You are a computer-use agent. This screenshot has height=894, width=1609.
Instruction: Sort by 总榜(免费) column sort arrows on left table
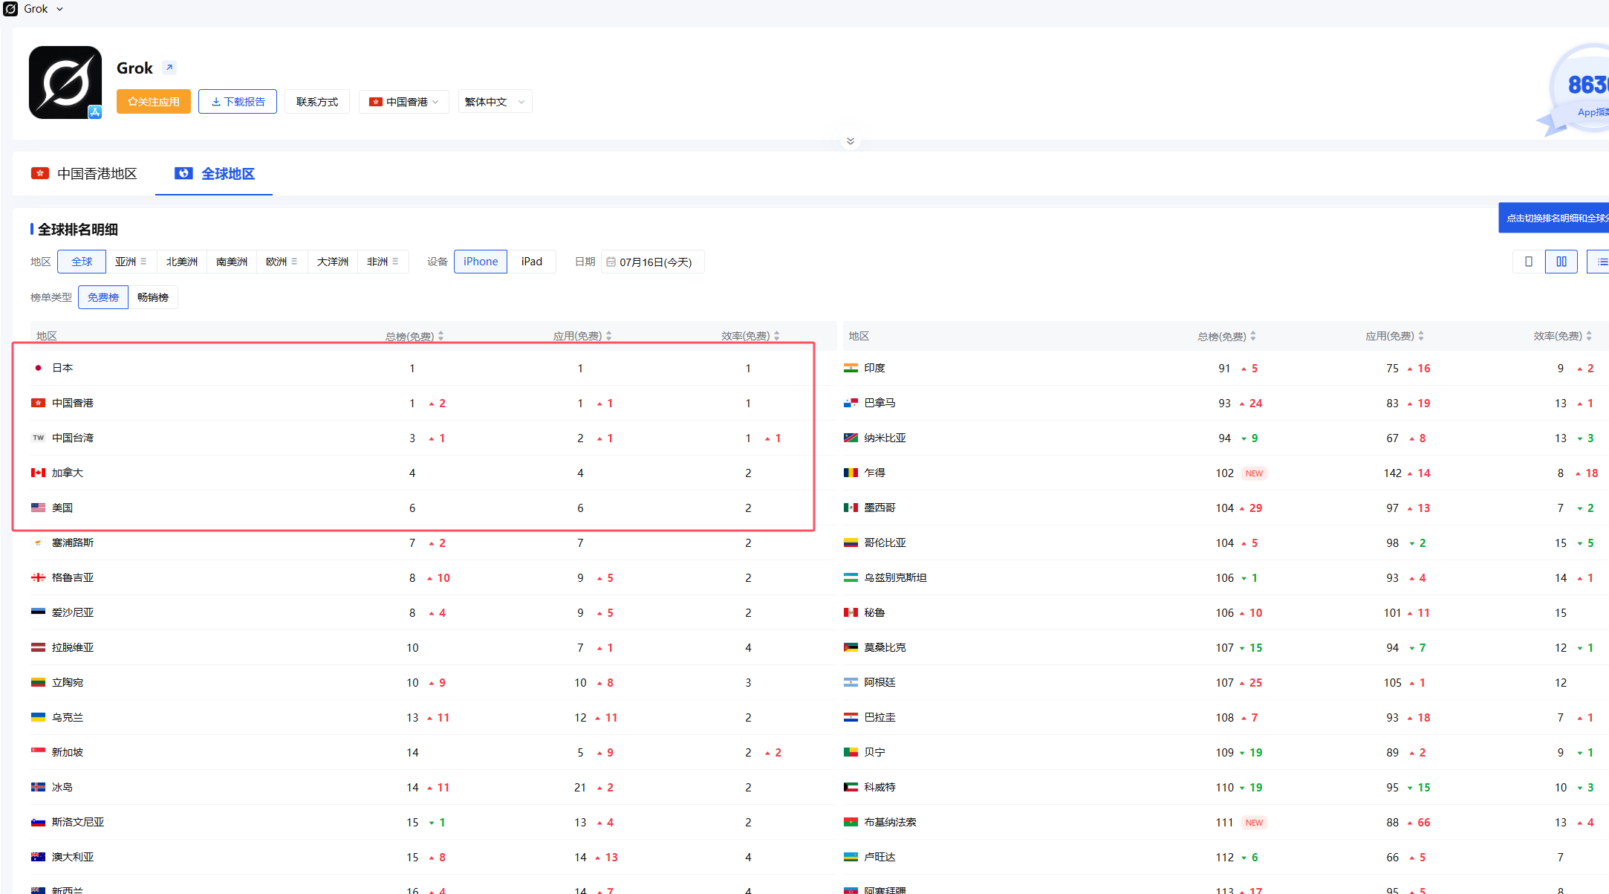coord(441,337)
